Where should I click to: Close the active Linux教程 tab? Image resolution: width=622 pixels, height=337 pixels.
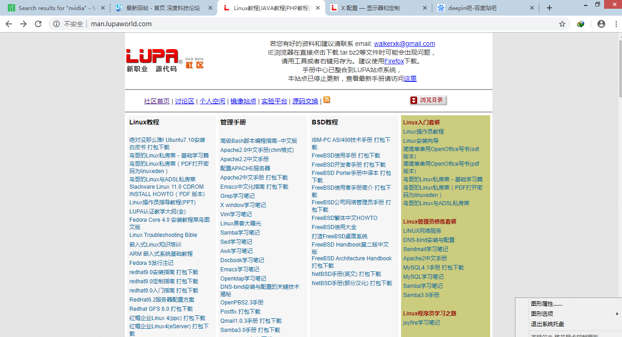pos(318,8)
